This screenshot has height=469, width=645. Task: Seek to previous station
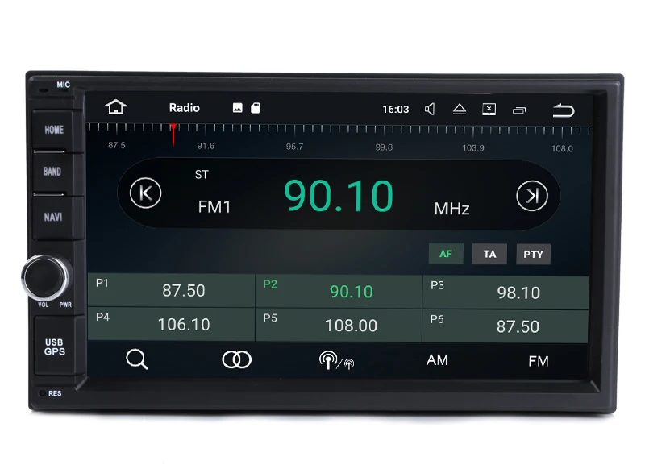(x=146, y=193)
